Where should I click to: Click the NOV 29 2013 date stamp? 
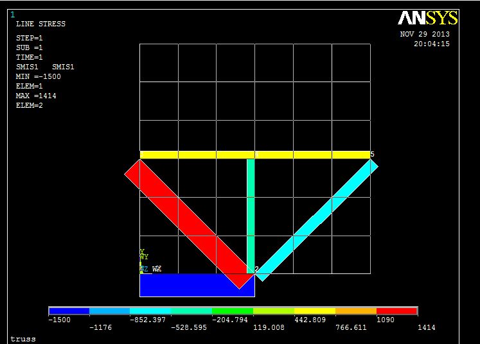pyautogui.click(x=425, y=35)
